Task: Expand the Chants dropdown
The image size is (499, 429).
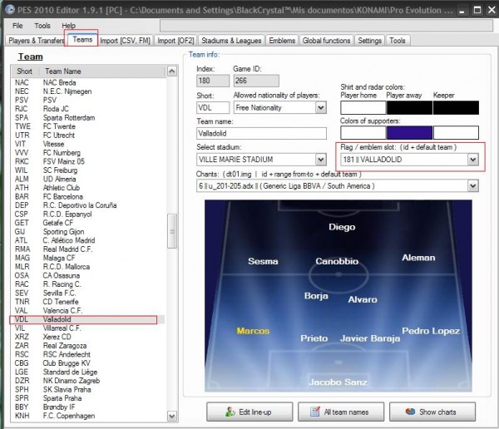Action: 473,186
